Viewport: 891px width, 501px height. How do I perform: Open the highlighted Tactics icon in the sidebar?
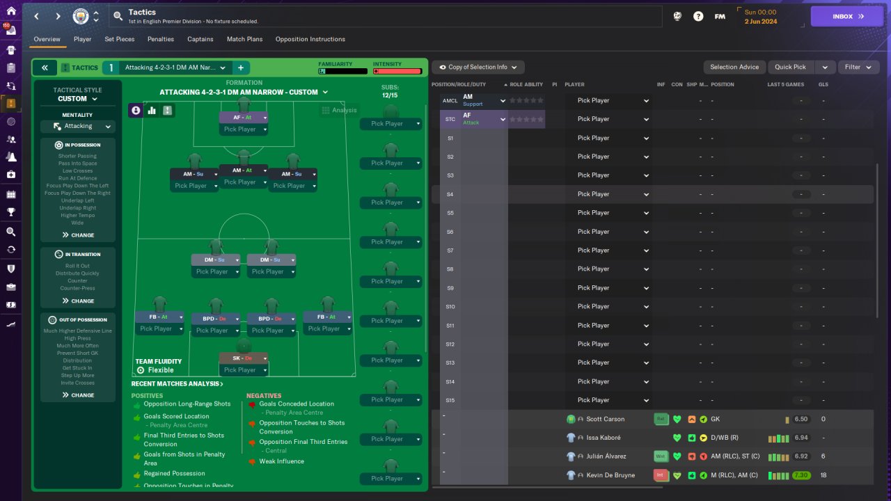click(x=11, y=103)
